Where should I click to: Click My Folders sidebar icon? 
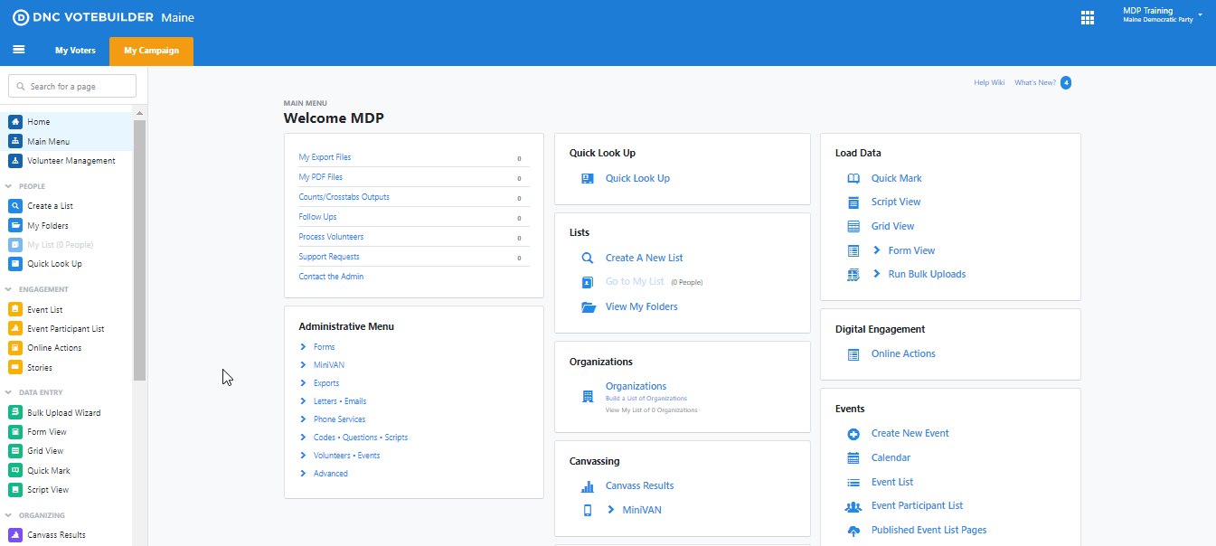(15, 226)
